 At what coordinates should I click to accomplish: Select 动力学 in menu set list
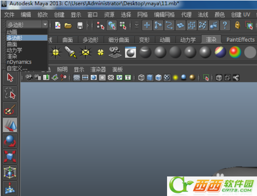click(x=27, y=50)
